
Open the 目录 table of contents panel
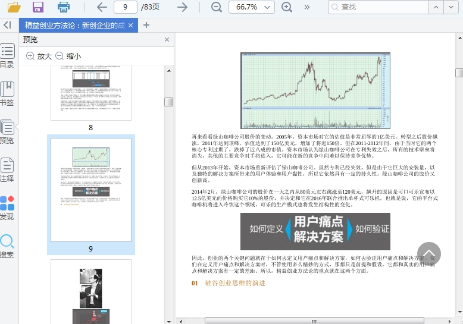(x=7, y=56)
